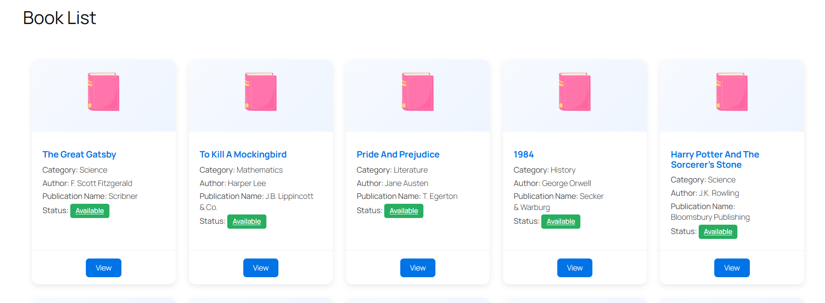Click the book icon for The Great Gatsby
Screen dimensions: 825x303
(104, 92)
